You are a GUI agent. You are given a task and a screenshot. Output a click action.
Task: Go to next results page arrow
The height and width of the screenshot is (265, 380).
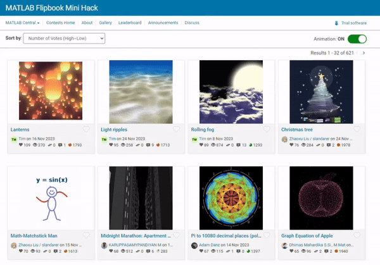pos(364,53)
